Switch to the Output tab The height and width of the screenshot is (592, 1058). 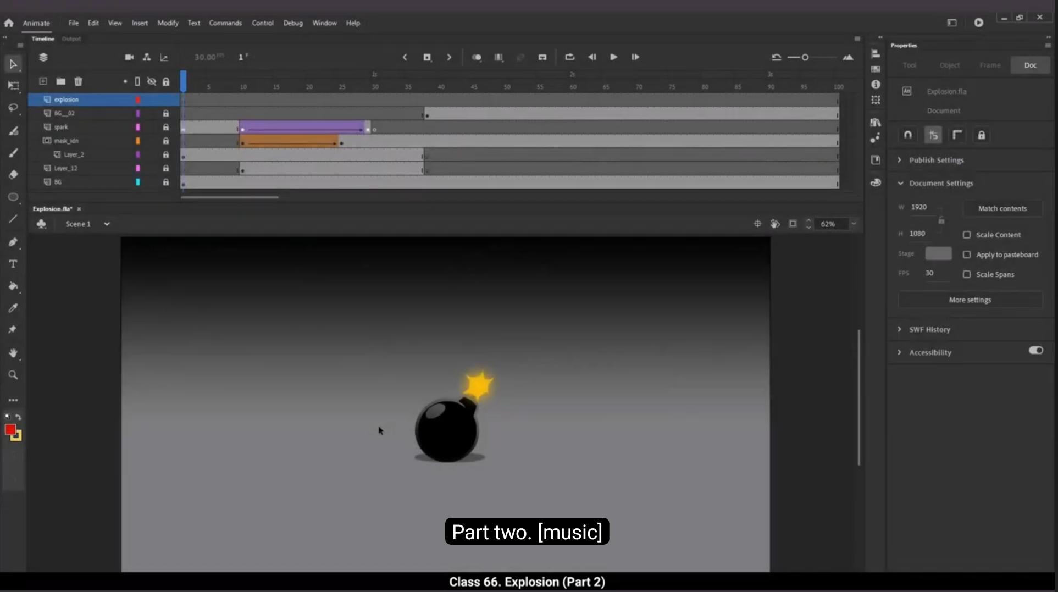click(x=71, y=38)
